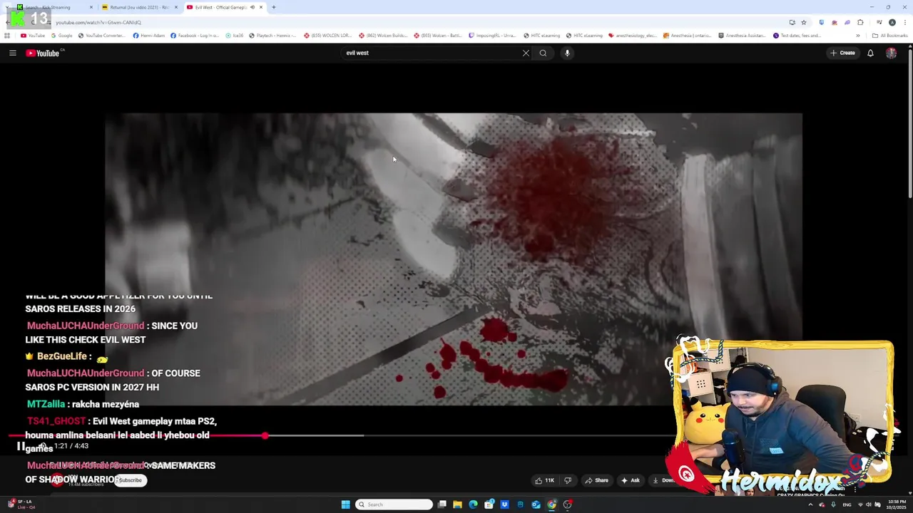Mute the Evil West tab audio icon

[x=253, y=7]
